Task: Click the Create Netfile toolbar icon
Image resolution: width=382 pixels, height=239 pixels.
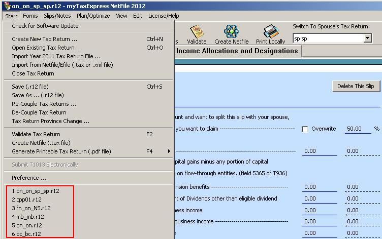Action: [232, 34]
